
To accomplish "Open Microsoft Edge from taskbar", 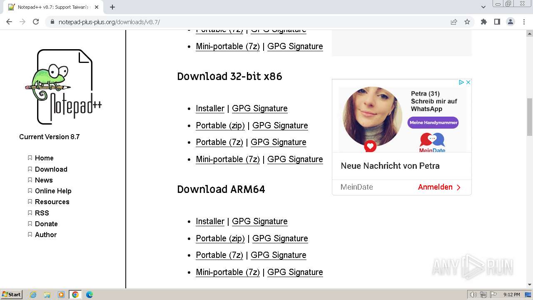I will (90, 295).
